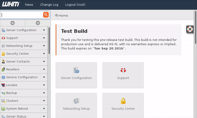Click the sidebar menu scrollbar

click(x=49, y=40)
